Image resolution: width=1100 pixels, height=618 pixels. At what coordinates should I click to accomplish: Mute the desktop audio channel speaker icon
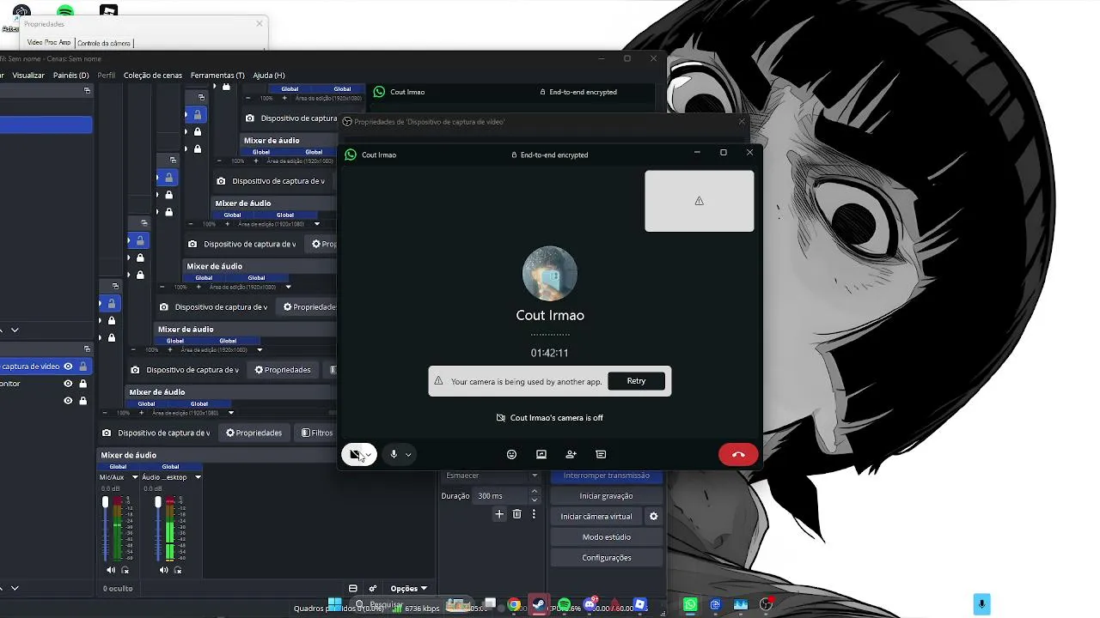[164, 570]
